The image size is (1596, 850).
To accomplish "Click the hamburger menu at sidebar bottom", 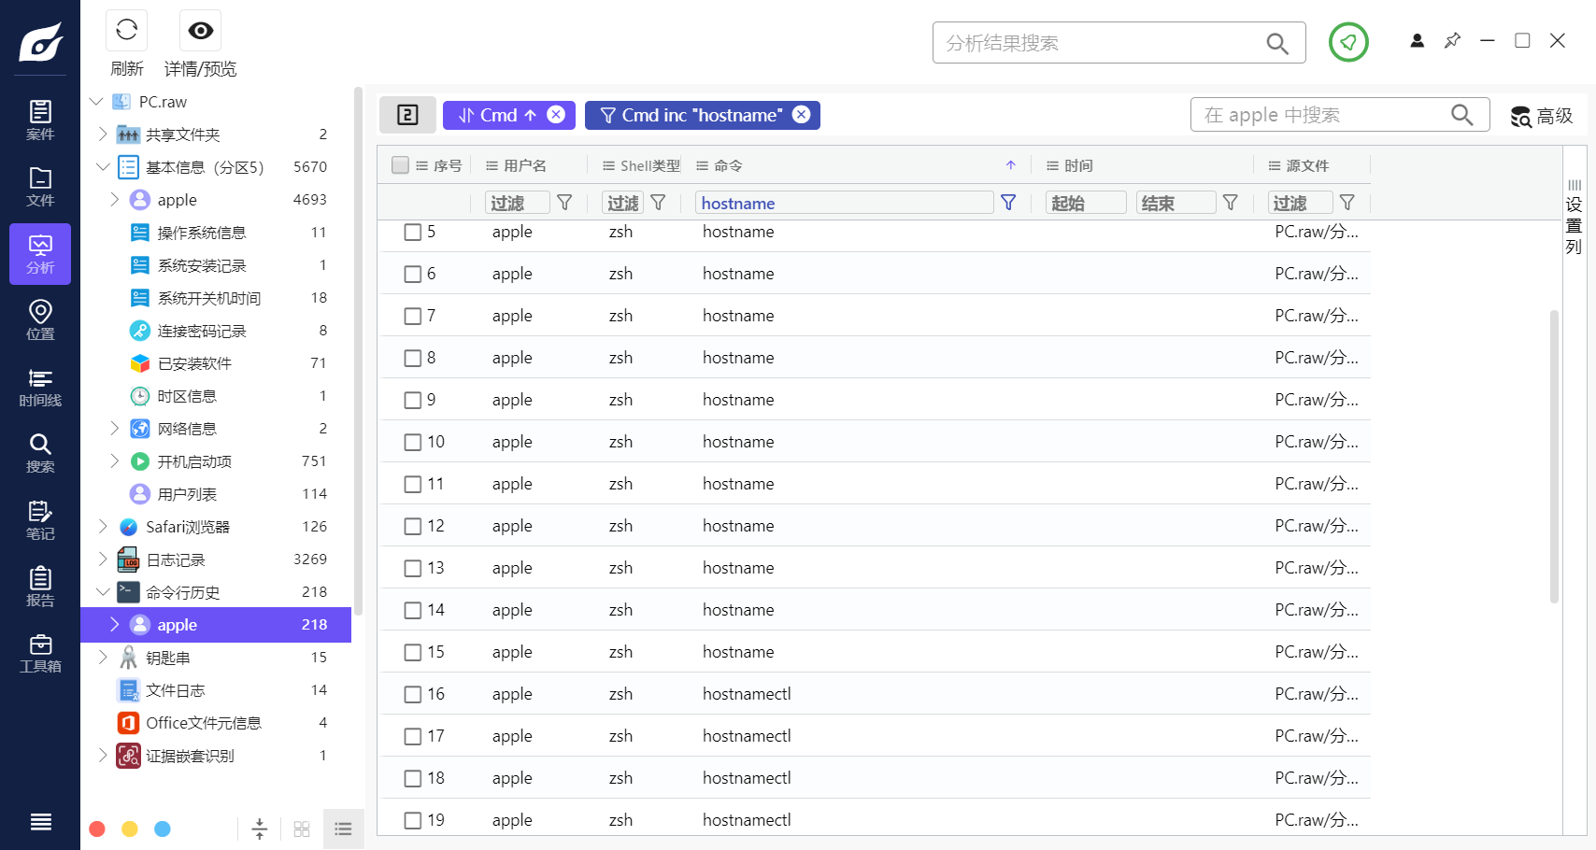I will pos(40,822).
